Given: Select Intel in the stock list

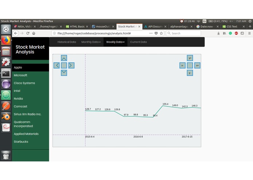Looking at the screenshot, I should tap(31, 91).
